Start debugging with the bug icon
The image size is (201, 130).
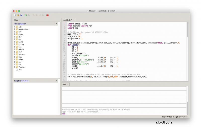(x=29, y=15)
